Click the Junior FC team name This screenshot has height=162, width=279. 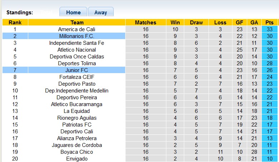tap(77, 70)
